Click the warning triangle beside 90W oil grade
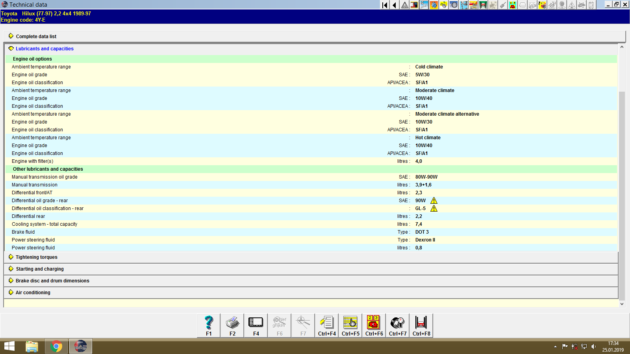Viewport: 630px width, 354px height. pyautogui.click(x=434, y=200)
